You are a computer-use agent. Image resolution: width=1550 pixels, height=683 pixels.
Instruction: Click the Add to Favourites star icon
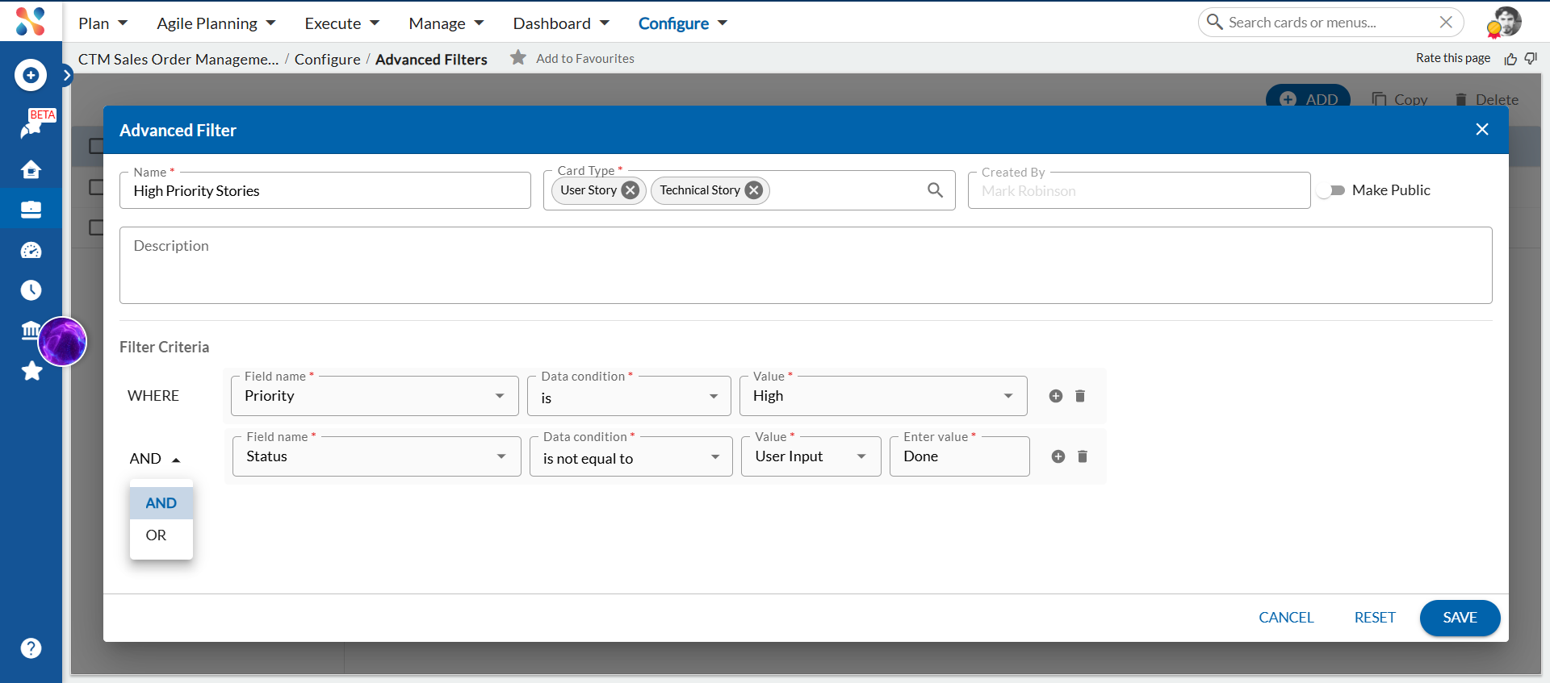pyautogui.click(x=518, y=57)
